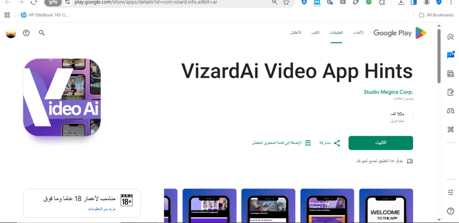
Task: Click the Google Play logo
Action: [x=400, y=33]
